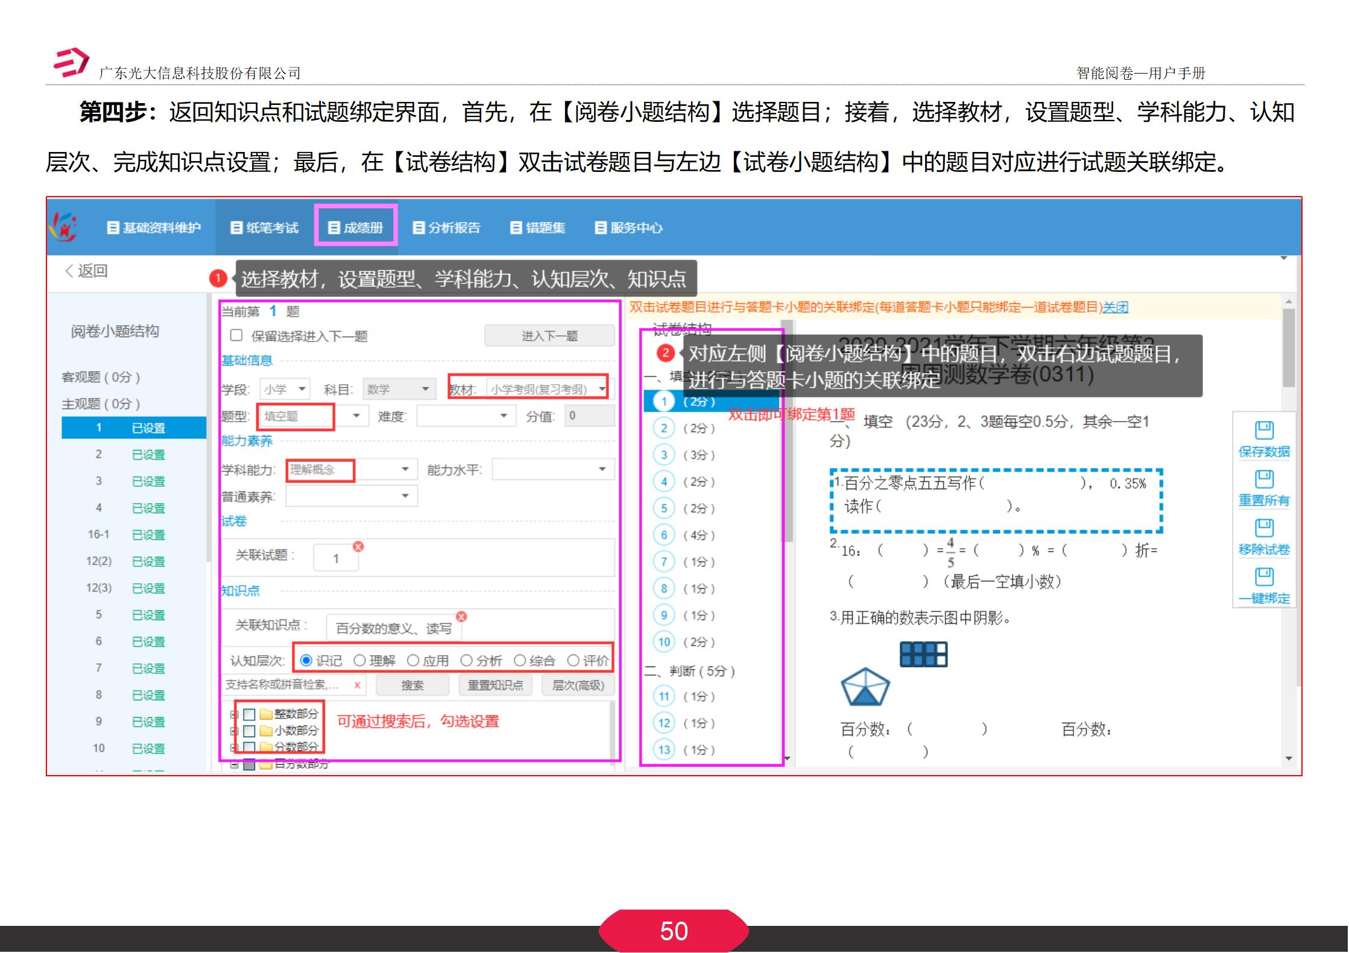1349x953 pixels.
Task: Select the 应用 cognitive level radio button
Action: (413, 661)
